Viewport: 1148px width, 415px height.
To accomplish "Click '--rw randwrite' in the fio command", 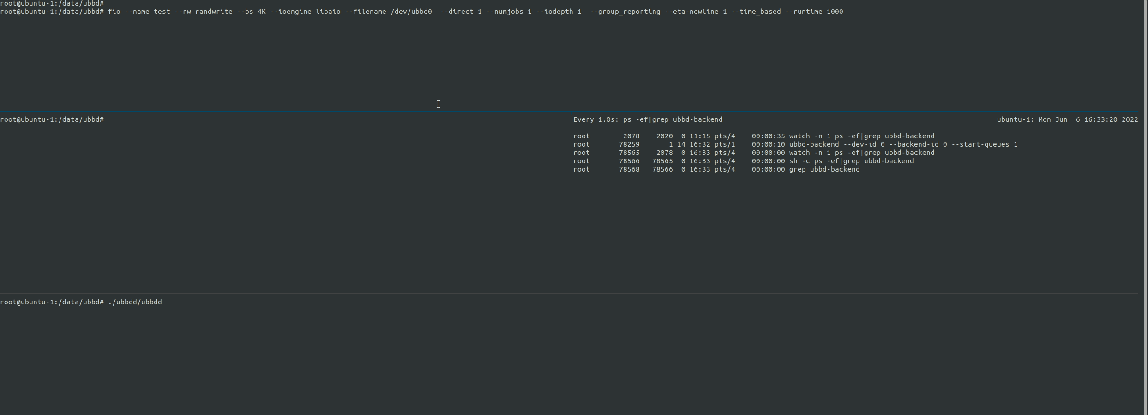I will [x=204, y=12].
